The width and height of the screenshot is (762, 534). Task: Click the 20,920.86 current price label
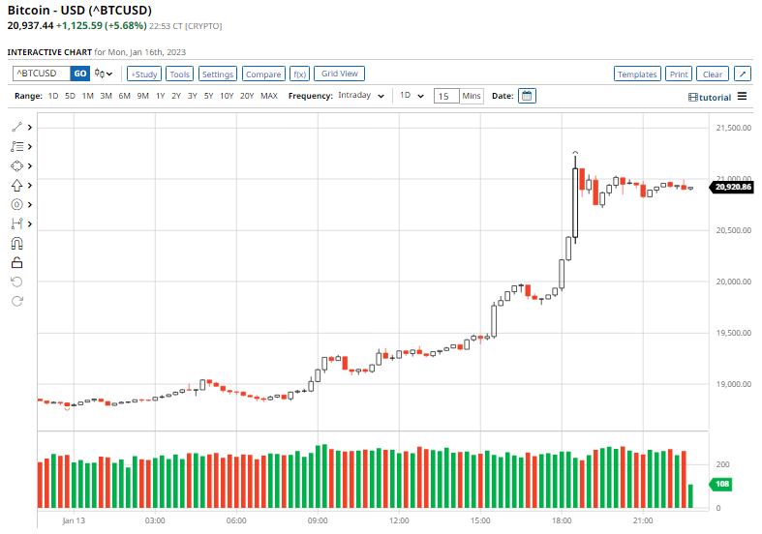tap(732, 187)
